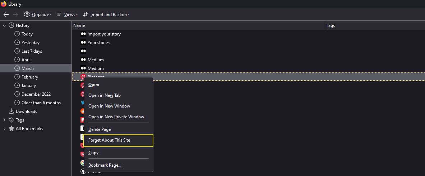Click the Tags label icon in sidebar
Screen dimensions: 425x176
11,120
